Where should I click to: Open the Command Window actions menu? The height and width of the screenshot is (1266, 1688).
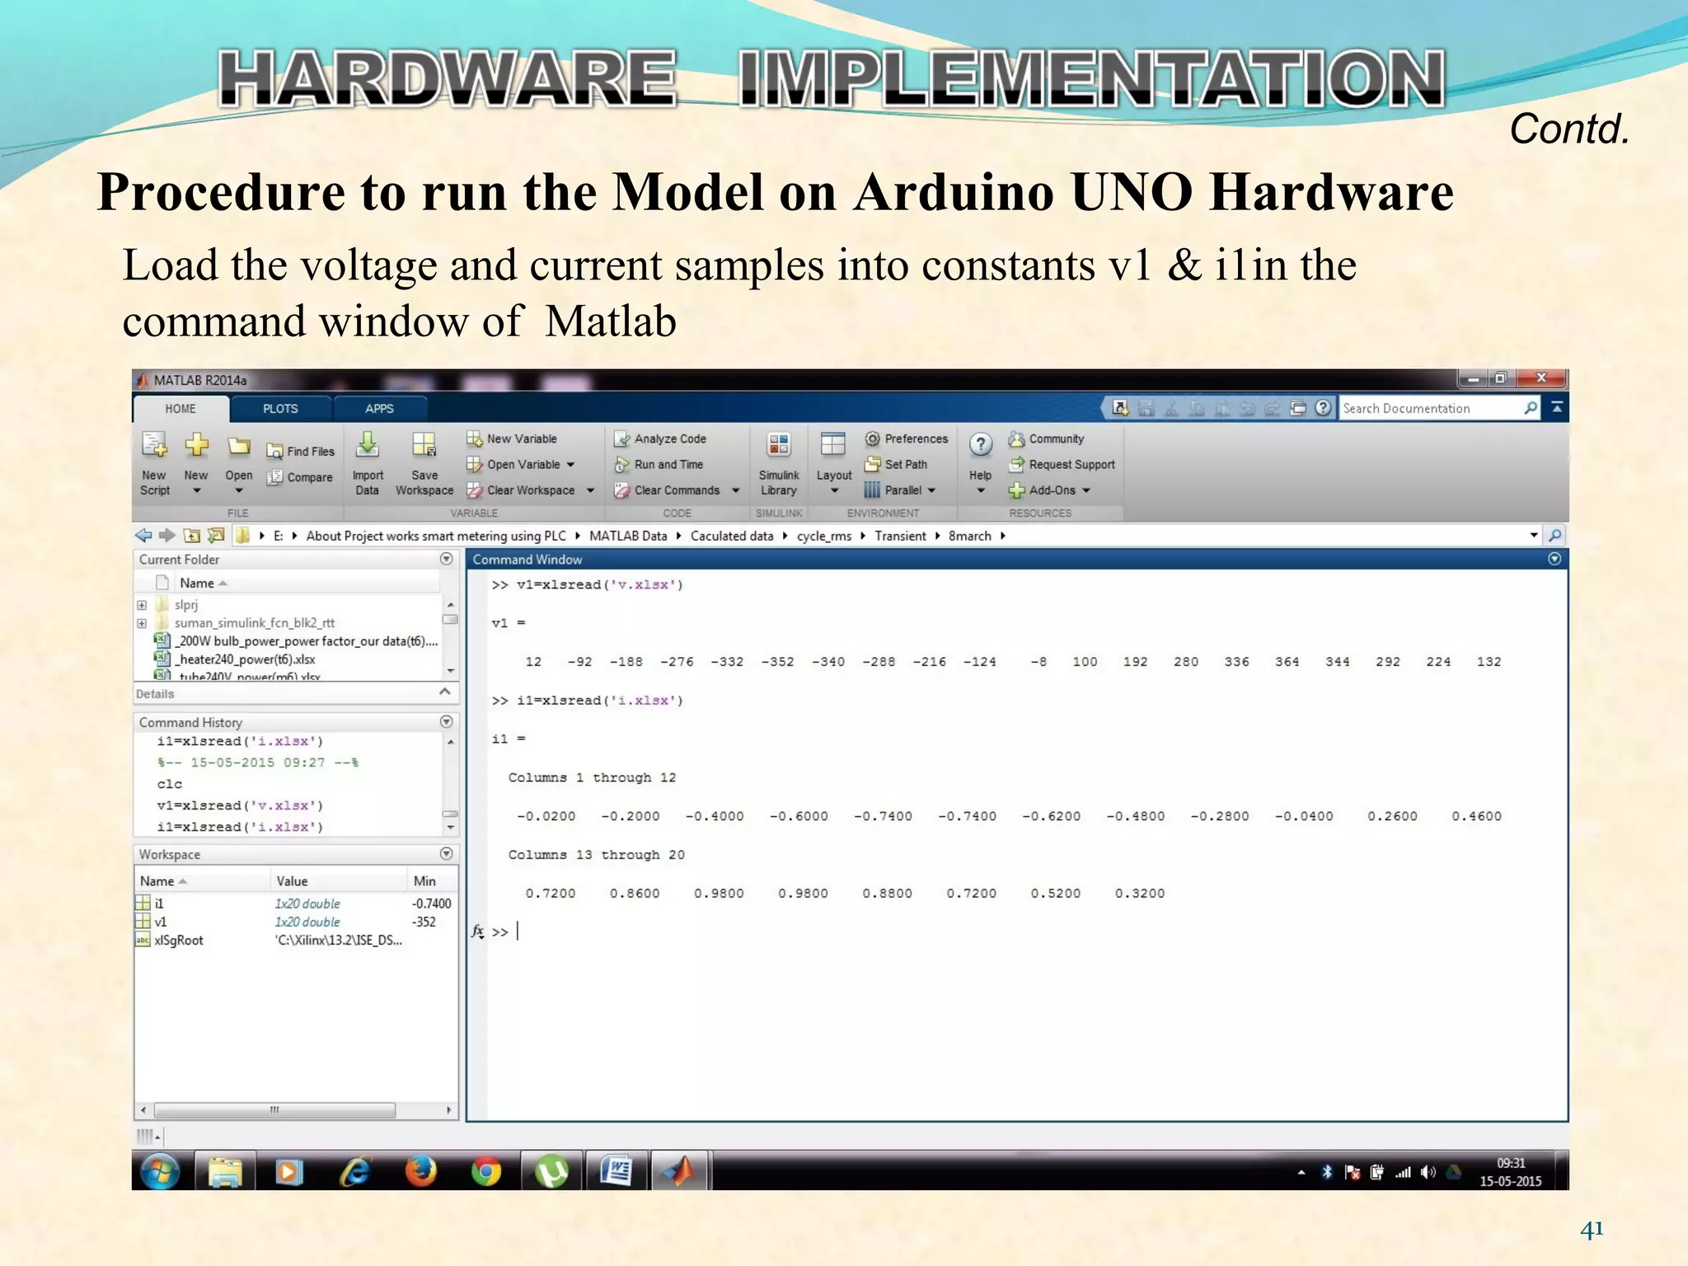pyautogui.click(x=1554, y=559)
